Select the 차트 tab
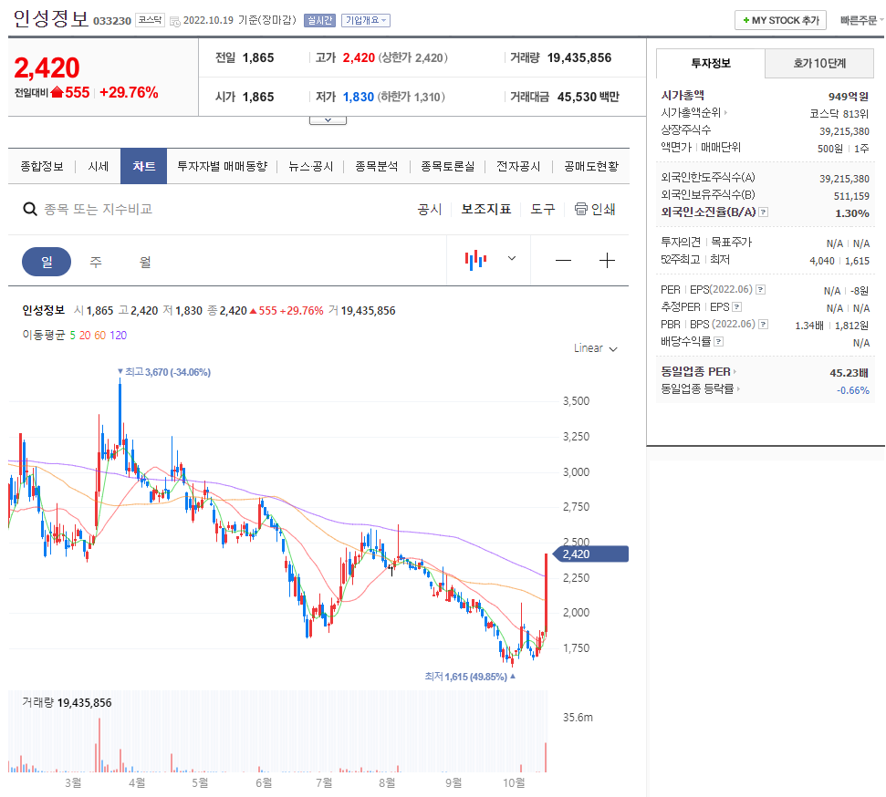The image size is (886, 797). (x=143, y=167)
